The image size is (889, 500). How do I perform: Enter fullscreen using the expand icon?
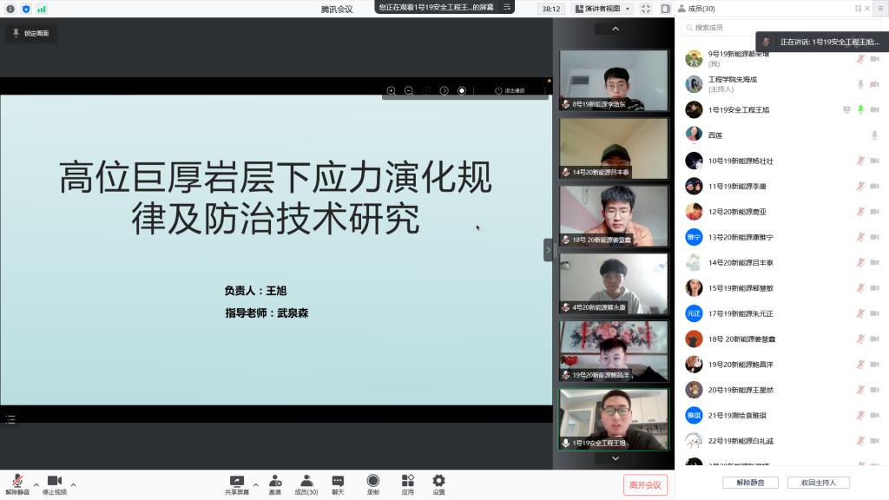coord(646,9)
